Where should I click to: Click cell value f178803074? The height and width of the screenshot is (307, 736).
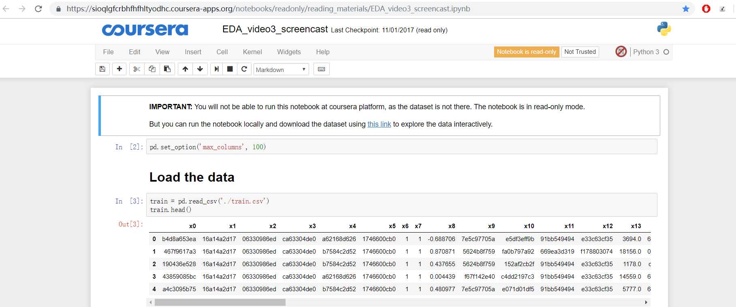597,252
